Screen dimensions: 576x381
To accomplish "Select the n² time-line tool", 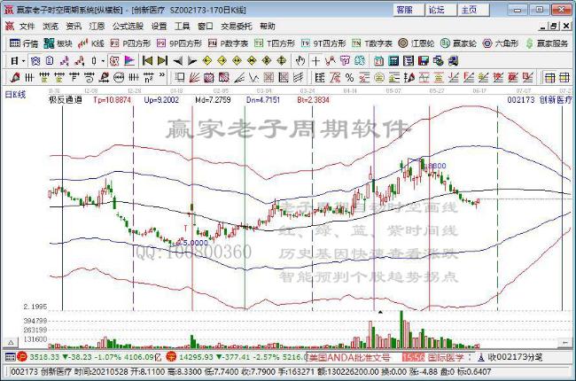I will pyautogui.click(x=148, y=77).
